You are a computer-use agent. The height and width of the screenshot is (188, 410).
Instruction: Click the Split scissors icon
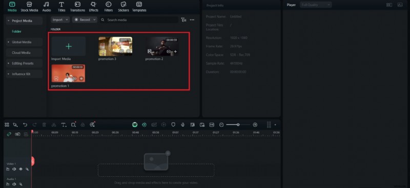tap(54, 125)
